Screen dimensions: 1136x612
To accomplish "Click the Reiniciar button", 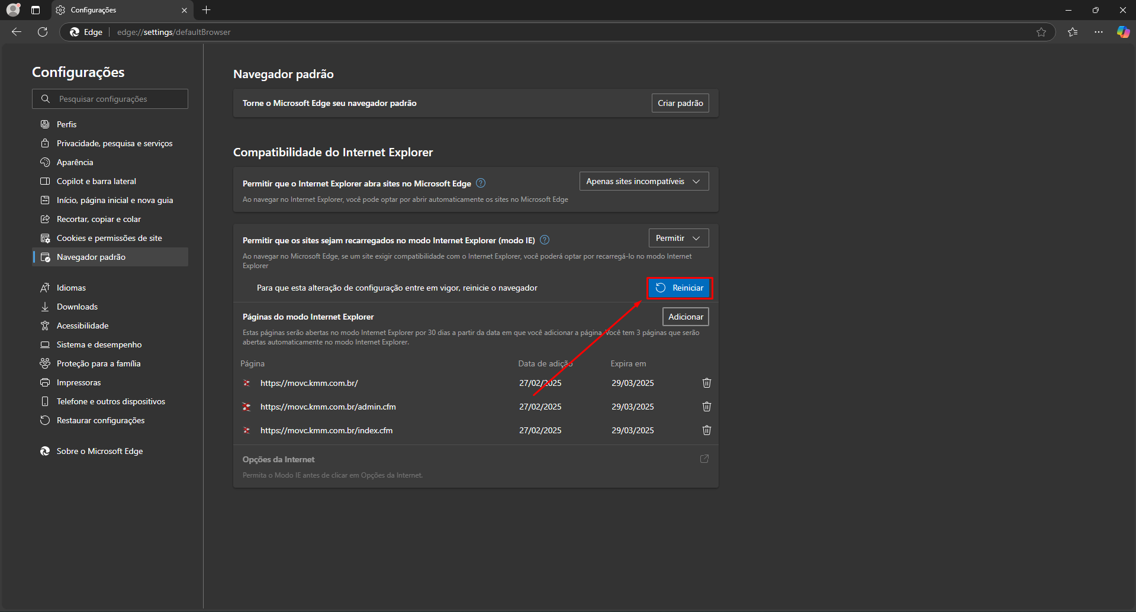I will [680, 288].
